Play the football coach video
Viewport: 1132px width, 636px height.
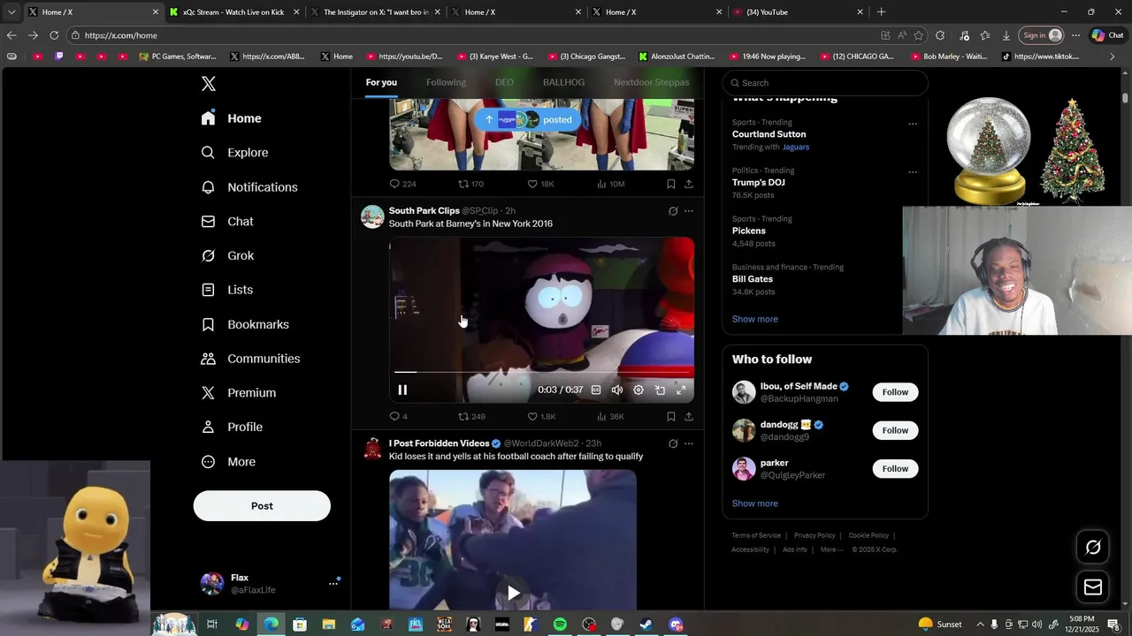pos(513,593)
